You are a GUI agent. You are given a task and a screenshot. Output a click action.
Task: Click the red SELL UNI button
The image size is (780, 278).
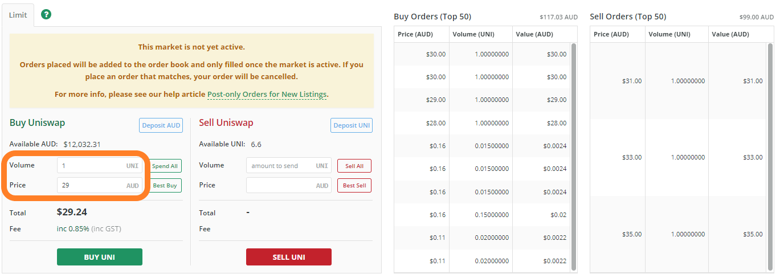coord(289,257)
